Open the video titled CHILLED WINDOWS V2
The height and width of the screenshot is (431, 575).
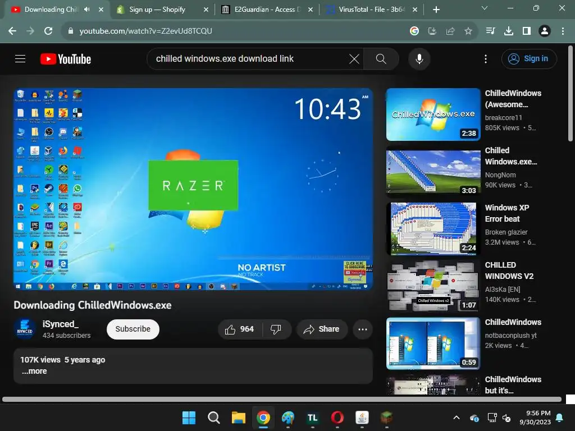pos(509,270)
